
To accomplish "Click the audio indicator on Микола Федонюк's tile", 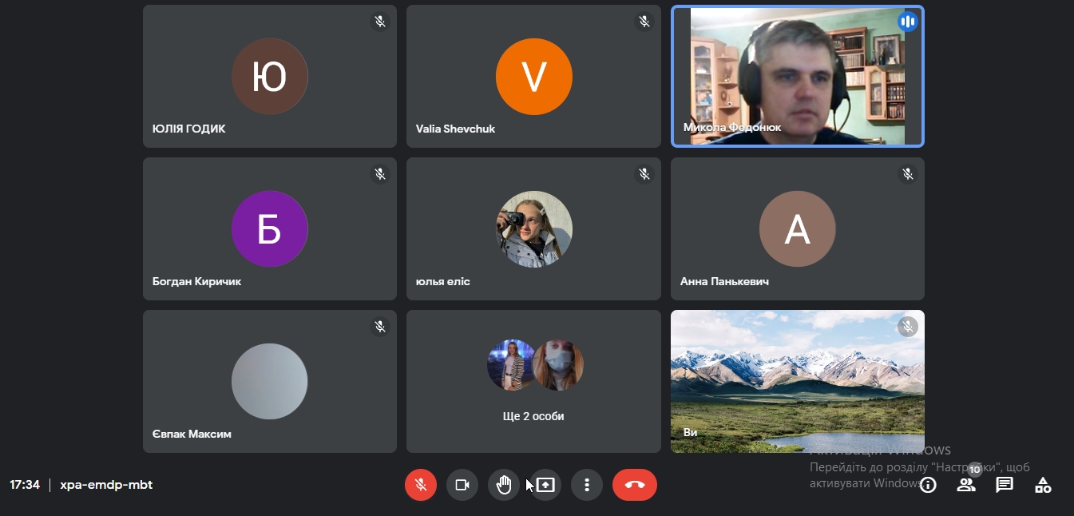I will 907,22.
